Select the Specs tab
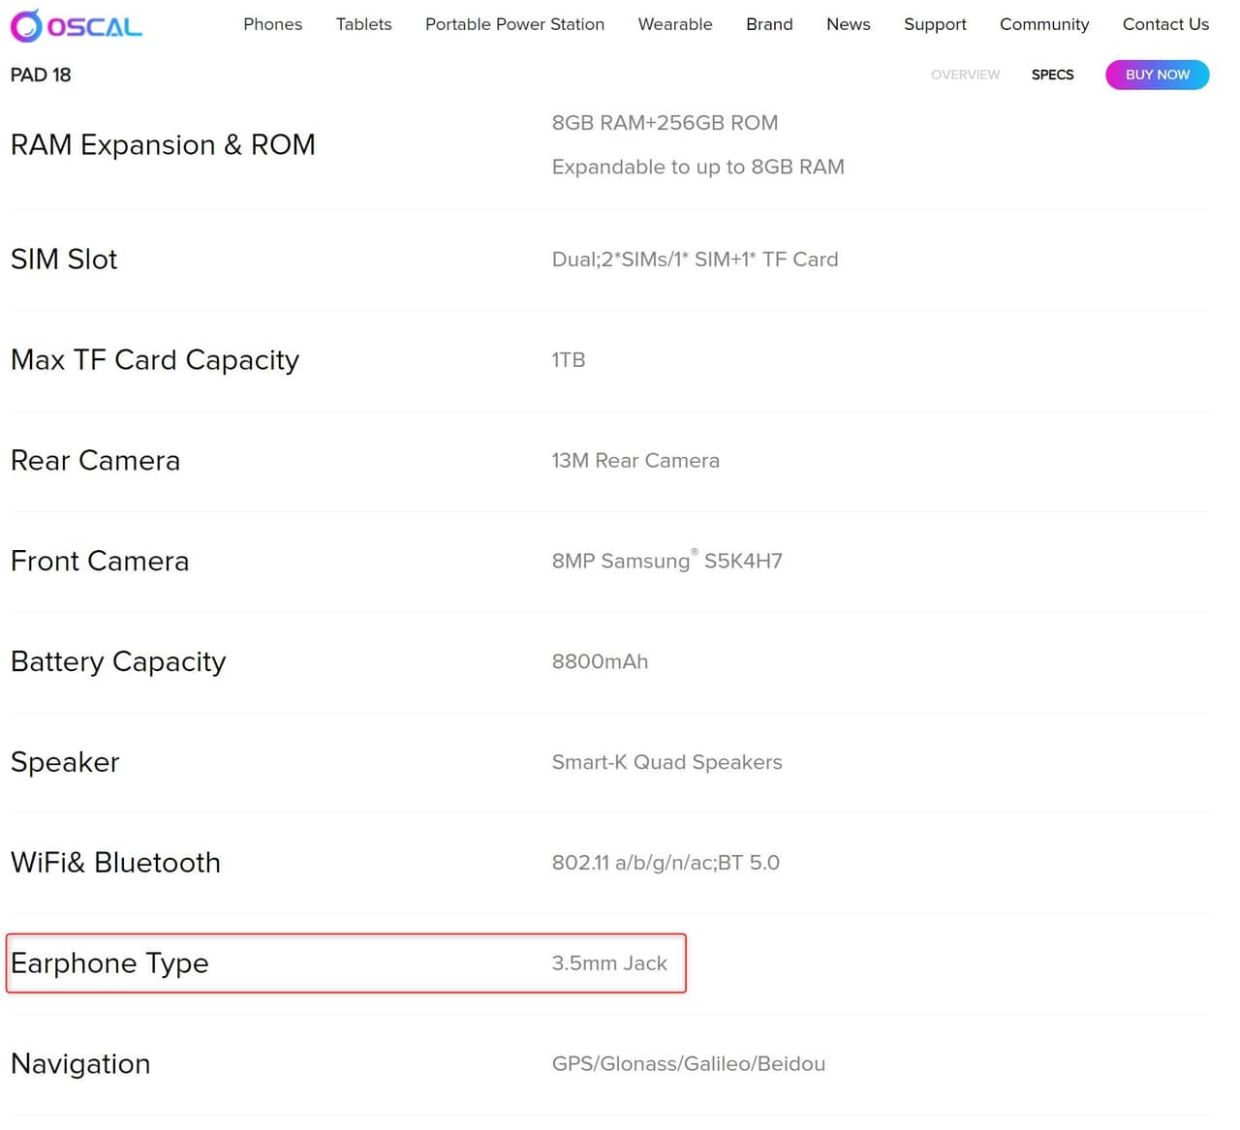1240x1130 pixels. tap(1052, 75)
